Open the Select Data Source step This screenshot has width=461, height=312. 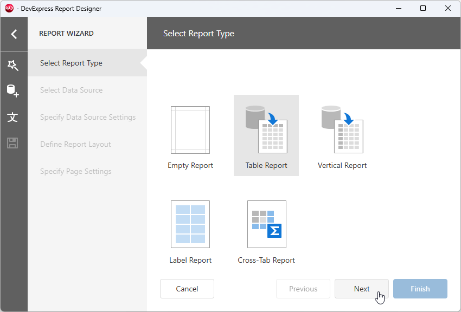[72, 90]
